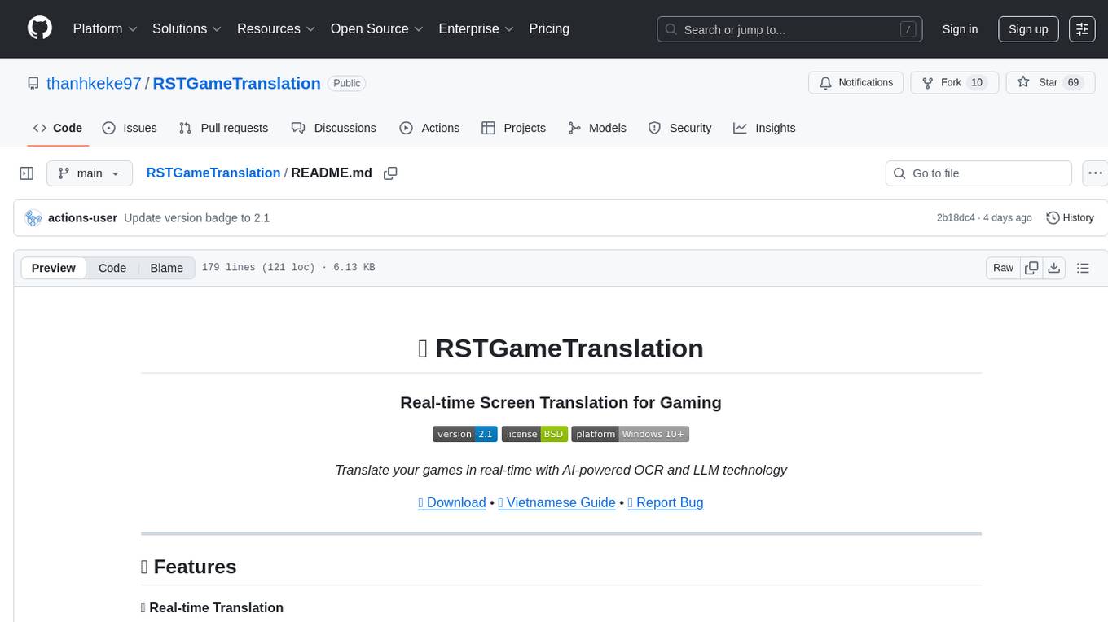The image size is (1108, 622).
Task: Open the Download link in README
Action: (x=452, y=502)
